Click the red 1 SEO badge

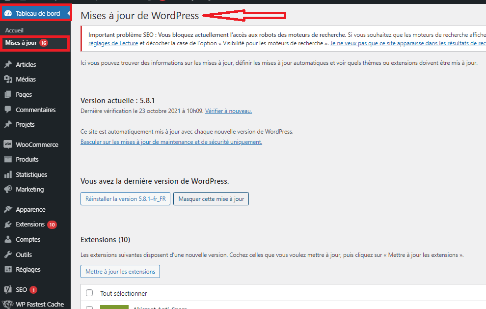(33, 290)
